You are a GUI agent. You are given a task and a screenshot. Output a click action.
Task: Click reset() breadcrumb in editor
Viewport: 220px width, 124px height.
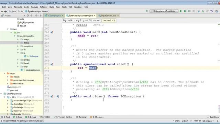coord(109,21)
